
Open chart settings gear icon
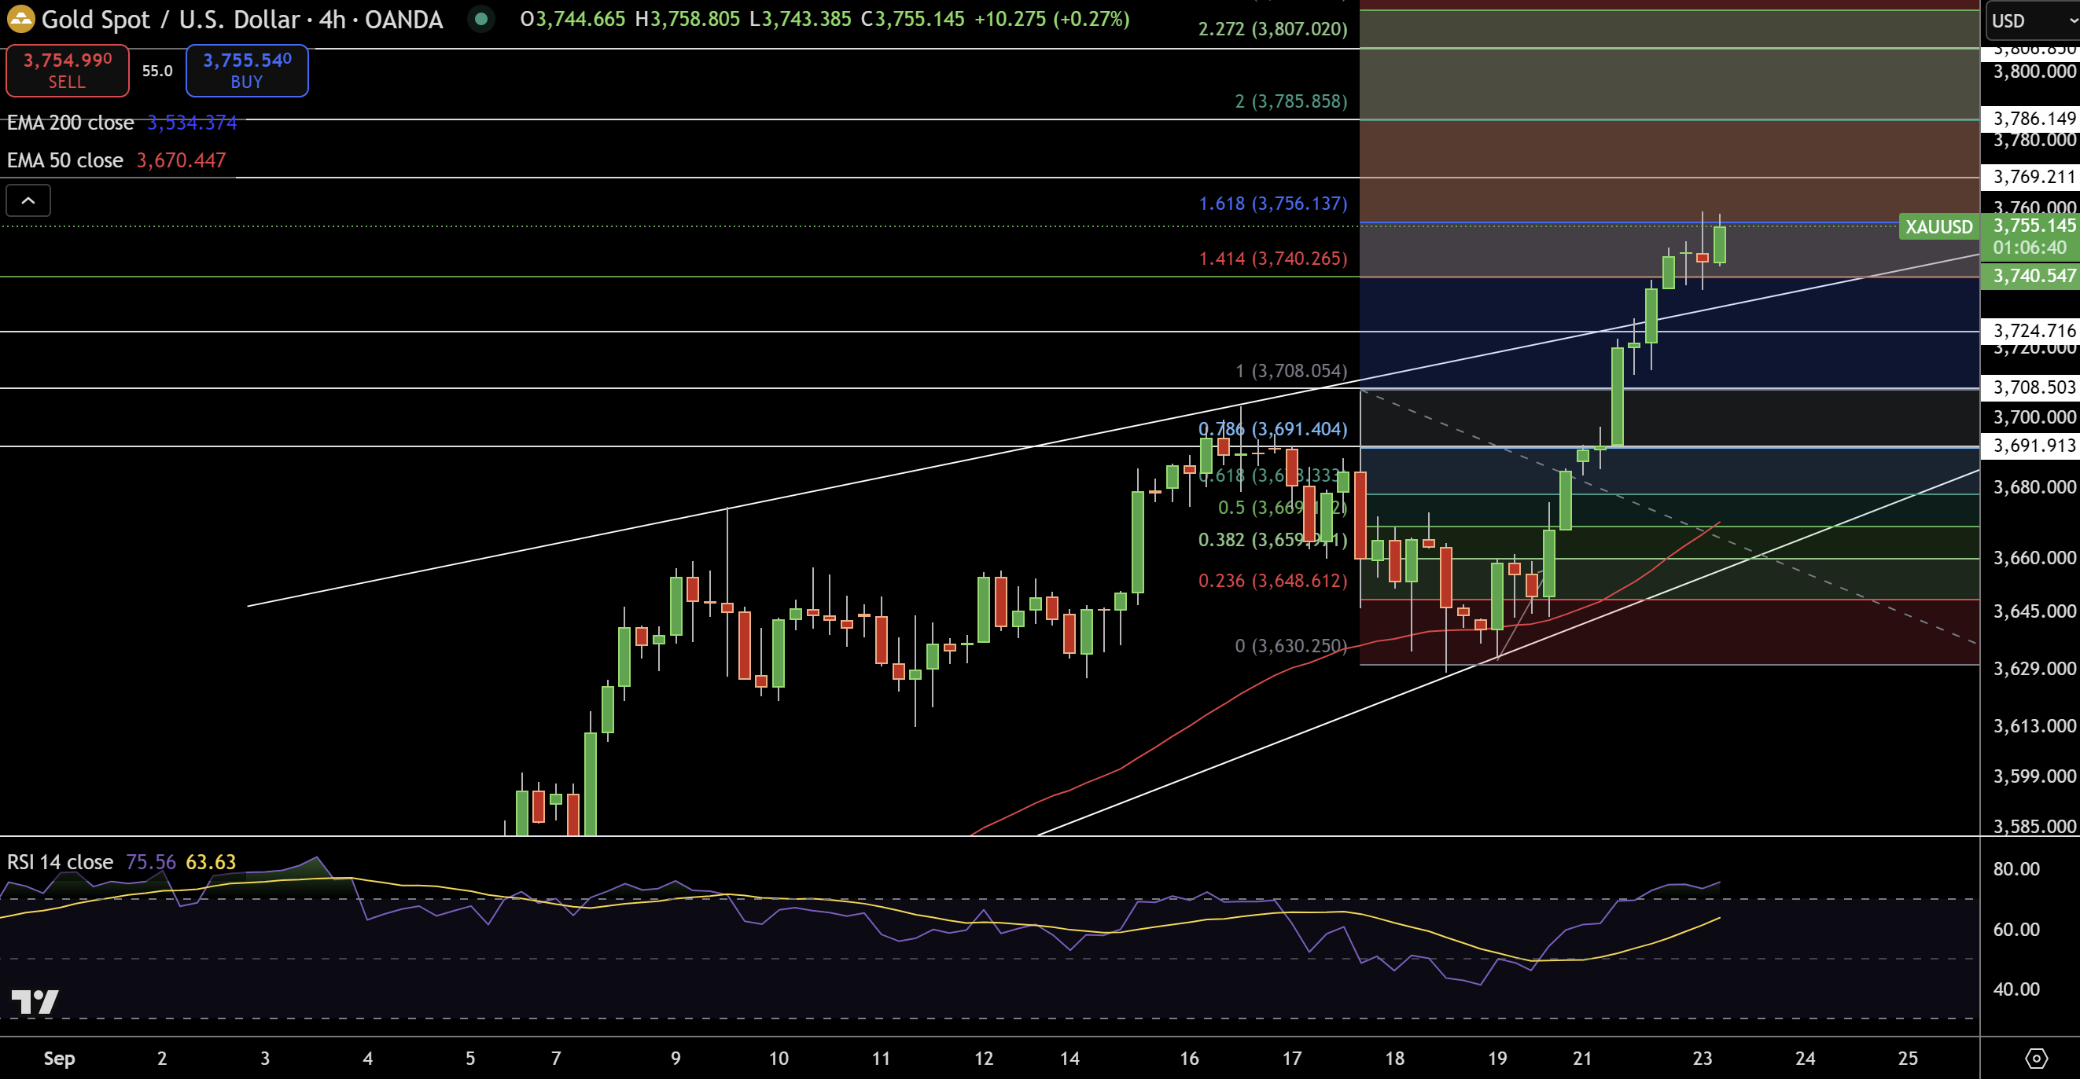coord(2037,1058)
